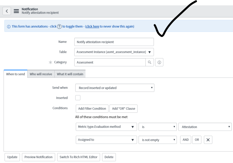Open the is not empty operator dropdown
Screen dimensions: 233x163
(157, 140)
